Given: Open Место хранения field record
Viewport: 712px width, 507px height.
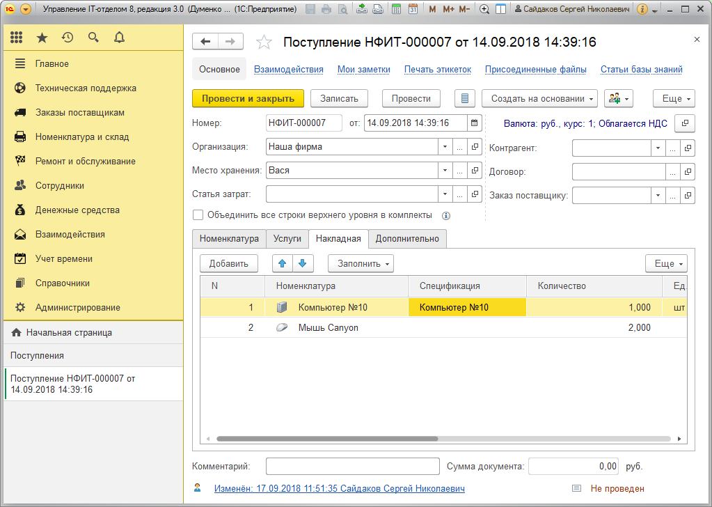Looking at the screenshot, I should click(475, 171).
